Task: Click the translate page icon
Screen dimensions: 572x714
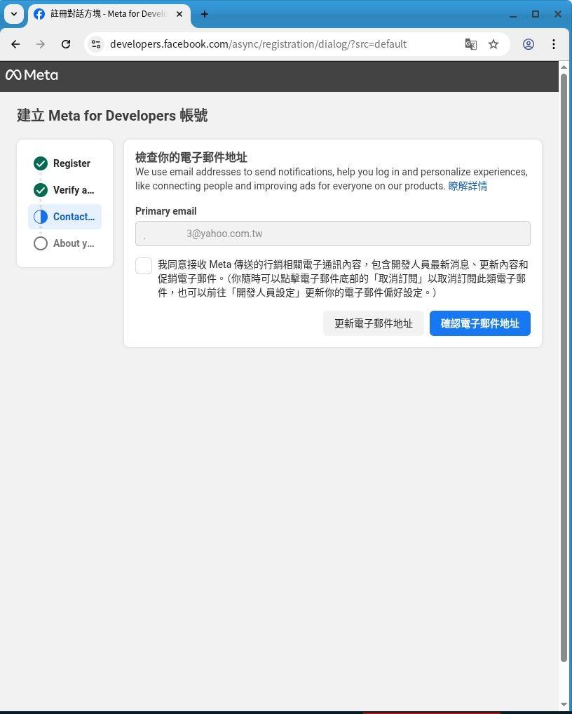Action: pos(470,44)
